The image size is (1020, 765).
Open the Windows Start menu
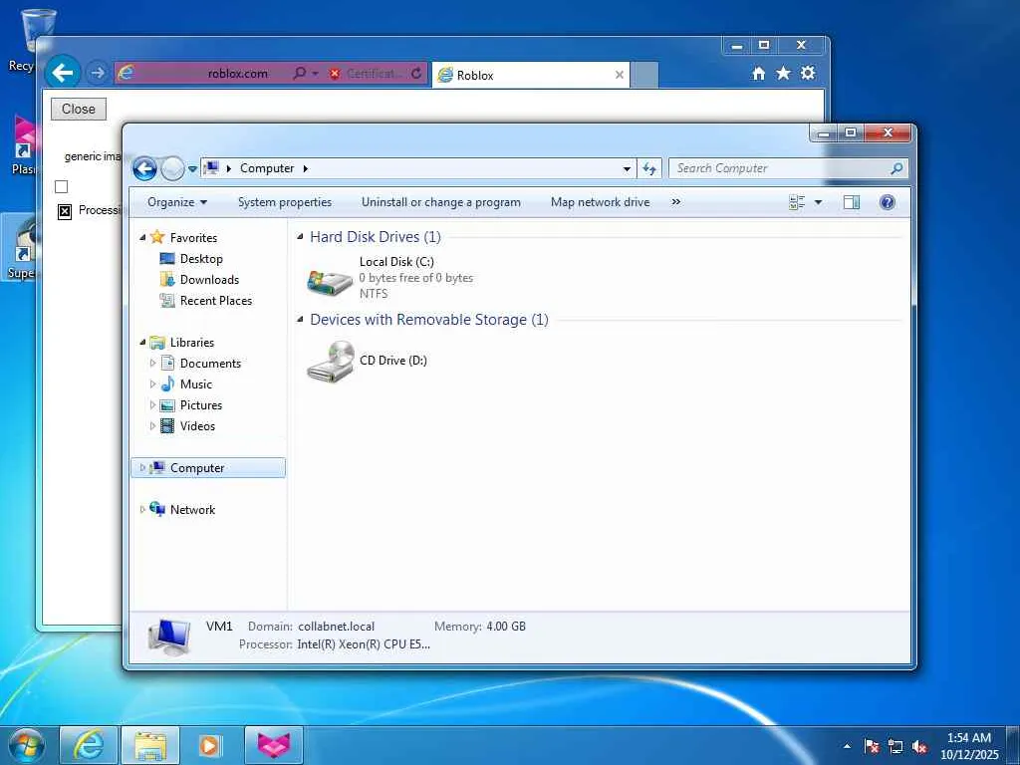(26, 745)
